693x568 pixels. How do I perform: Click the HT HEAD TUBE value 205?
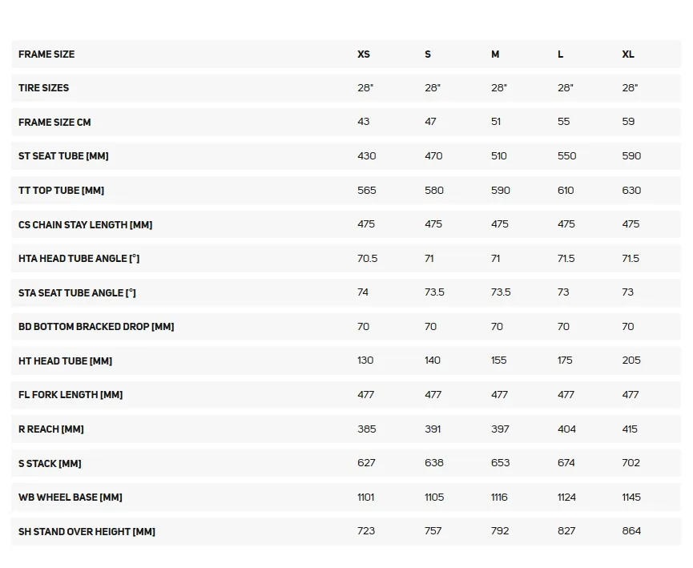(x=631, y=361)
